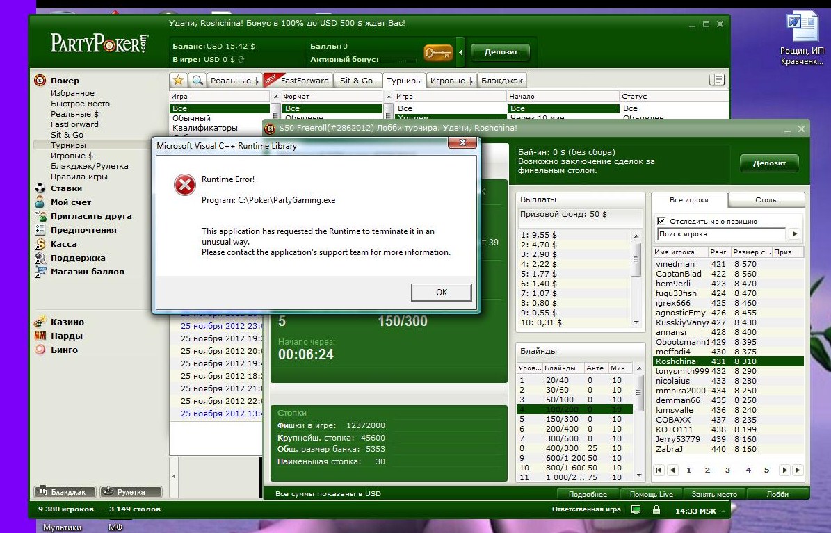Switch to Игровые $ tab
This screenshot has width=831, height=533.
[451, 81]
